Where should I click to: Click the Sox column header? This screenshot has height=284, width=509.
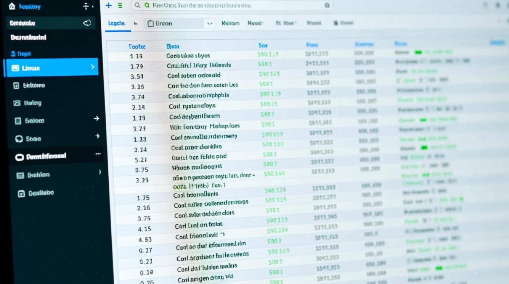tap(263, 45)
